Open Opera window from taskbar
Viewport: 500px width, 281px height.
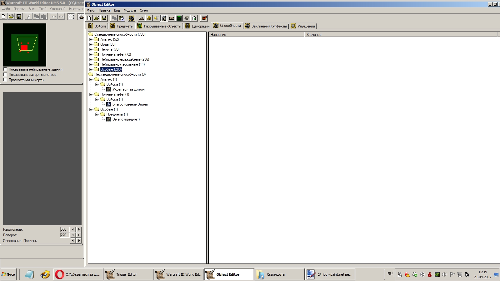point(78,274)
